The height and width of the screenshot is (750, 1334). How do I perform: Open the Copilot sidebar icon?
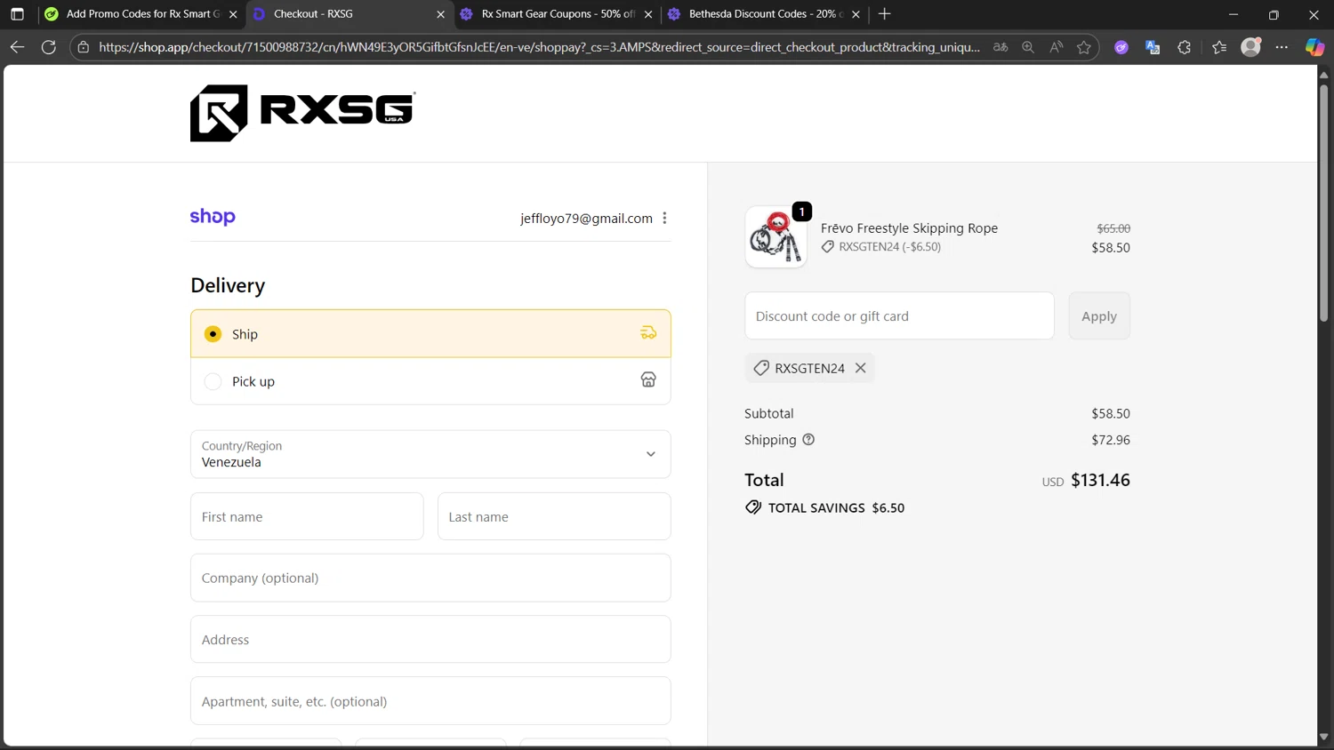point(1314,47)
